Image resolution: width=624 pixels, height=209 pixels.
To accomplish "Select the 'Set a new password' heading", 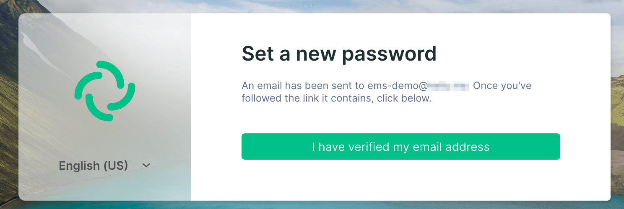I will click(x=339, y=54).
